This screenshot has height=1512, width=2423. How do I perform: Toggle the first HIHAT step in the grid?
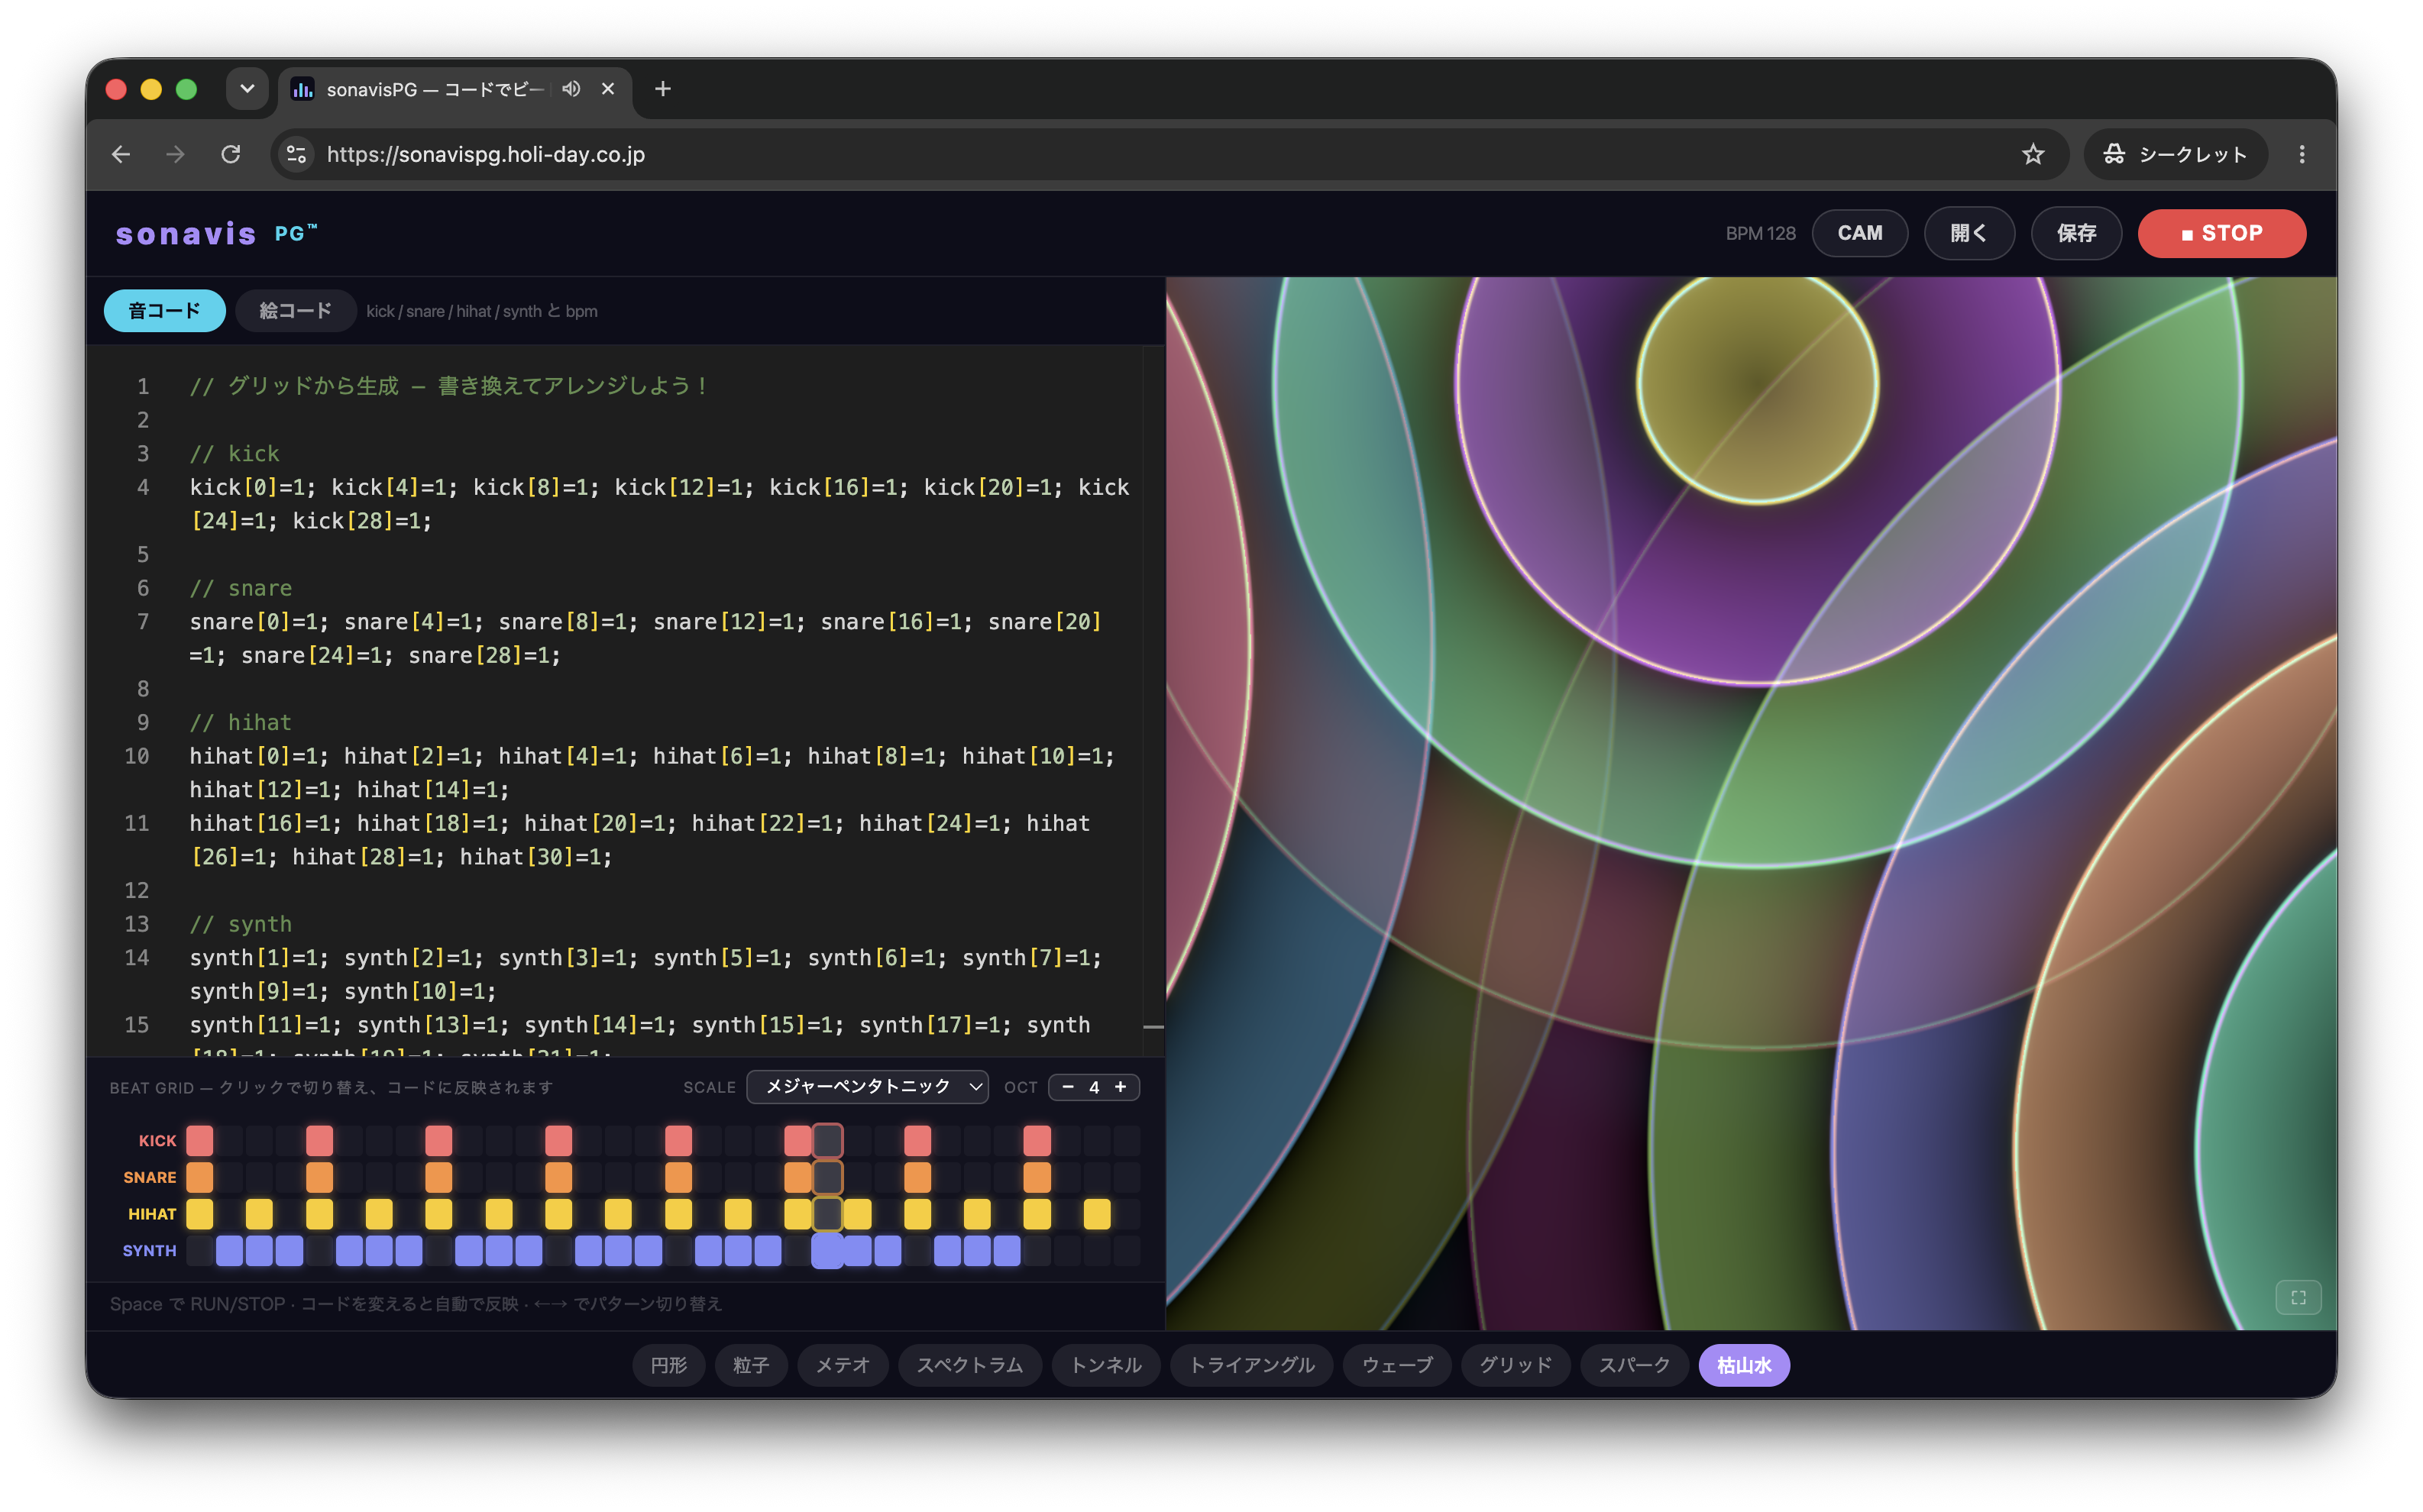[x=200, y=1214]
